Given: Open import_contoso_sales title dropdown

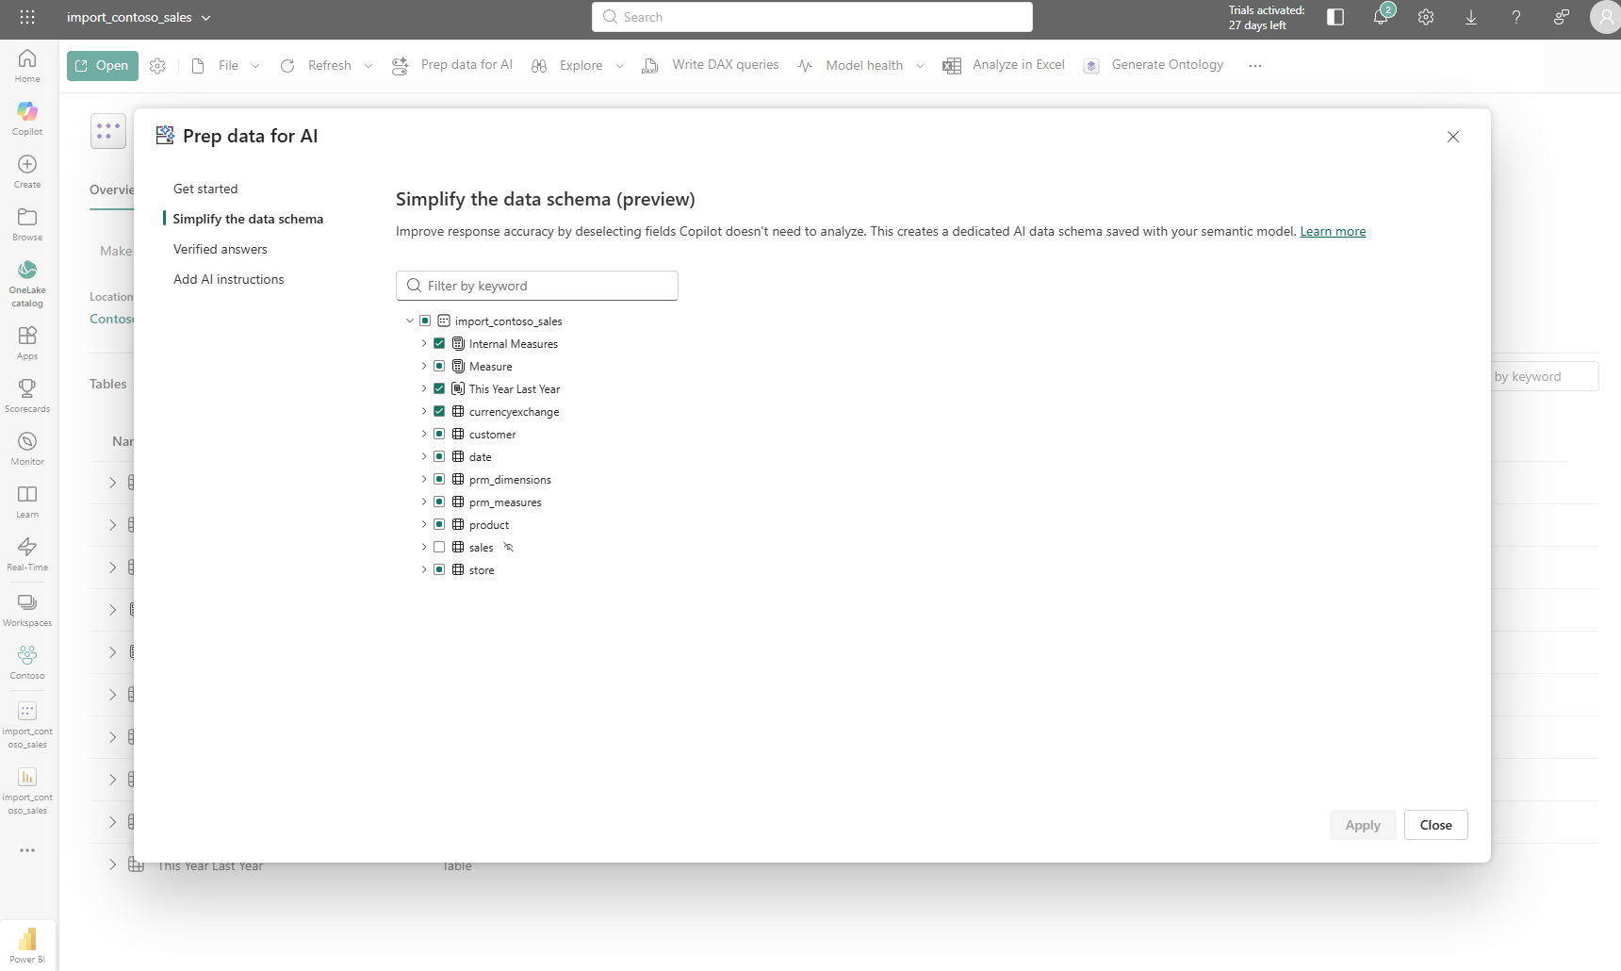Looking at the screenshot, I should [x=206, y=17].
